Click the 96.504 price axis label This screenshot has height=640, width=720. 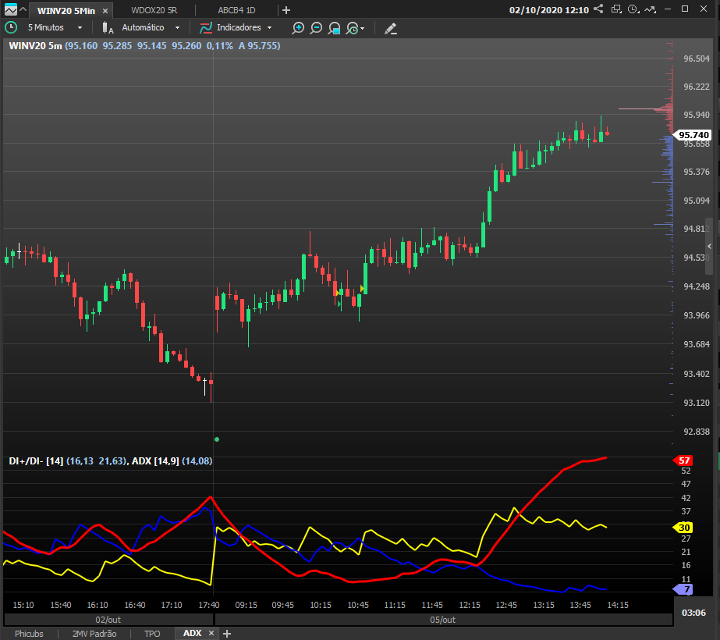[x=696, y=59]
